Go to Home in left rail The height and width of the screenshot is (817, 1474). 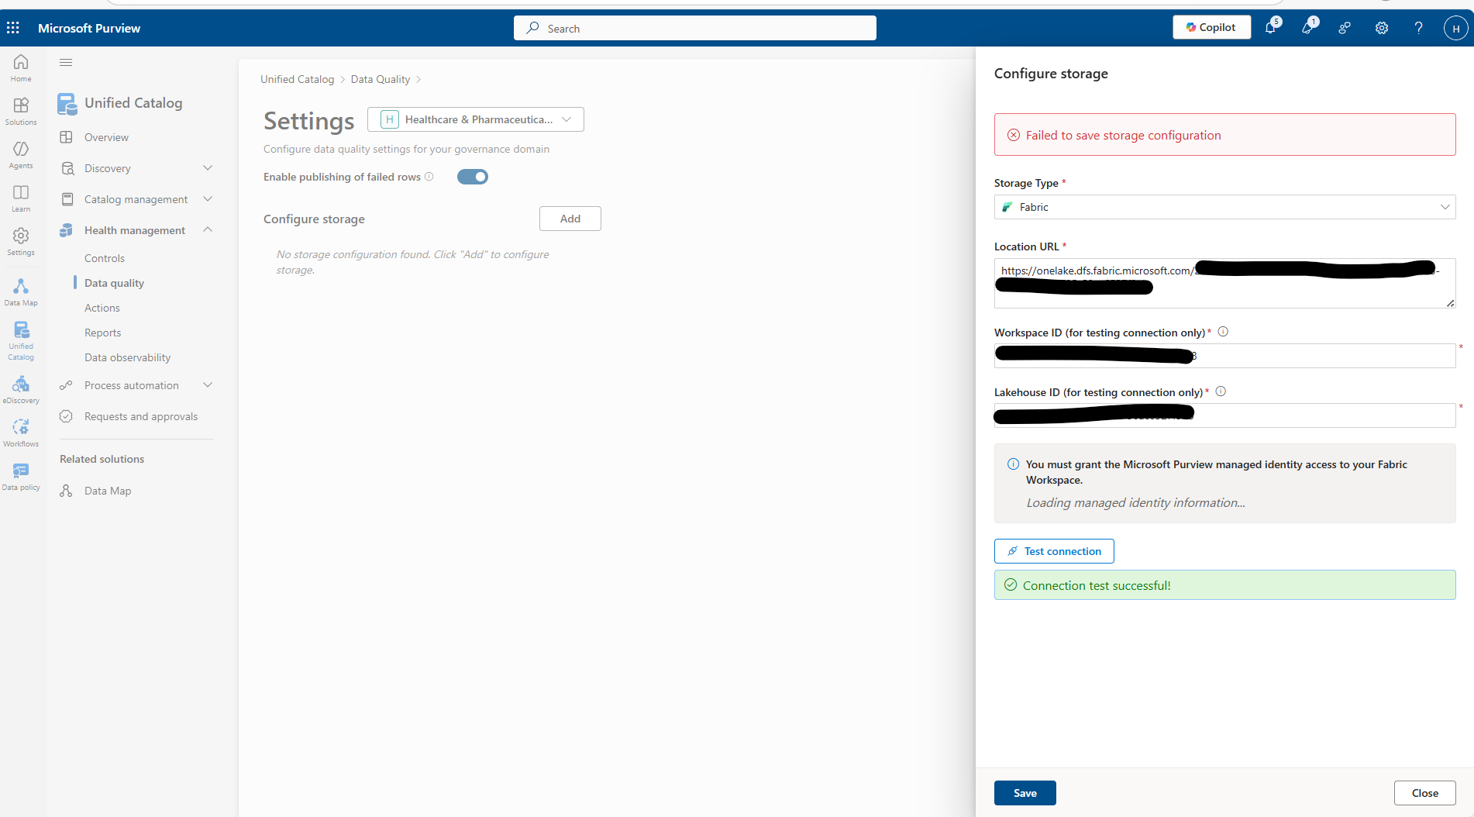(x=21, y=68)
